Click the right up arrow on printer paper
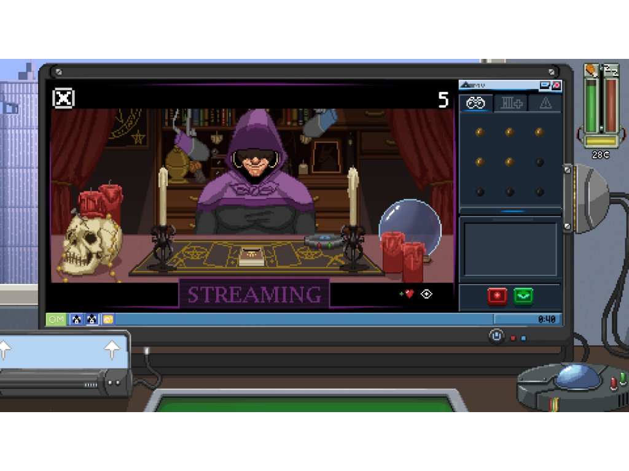The width and height of the screenshot is (629, 471). pos(112,349)
